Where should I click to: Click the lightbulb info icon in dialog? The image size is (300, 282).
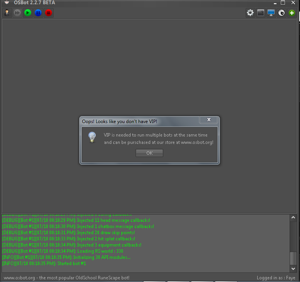point(92,137)
